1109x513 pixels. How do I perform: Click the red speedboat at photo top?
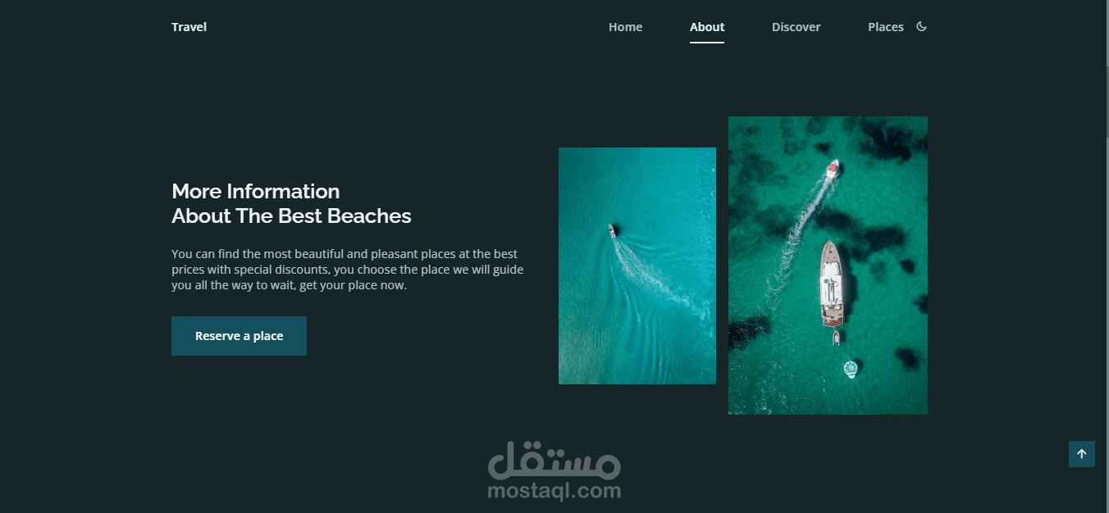pyautogui.click(x=832, y=169)
